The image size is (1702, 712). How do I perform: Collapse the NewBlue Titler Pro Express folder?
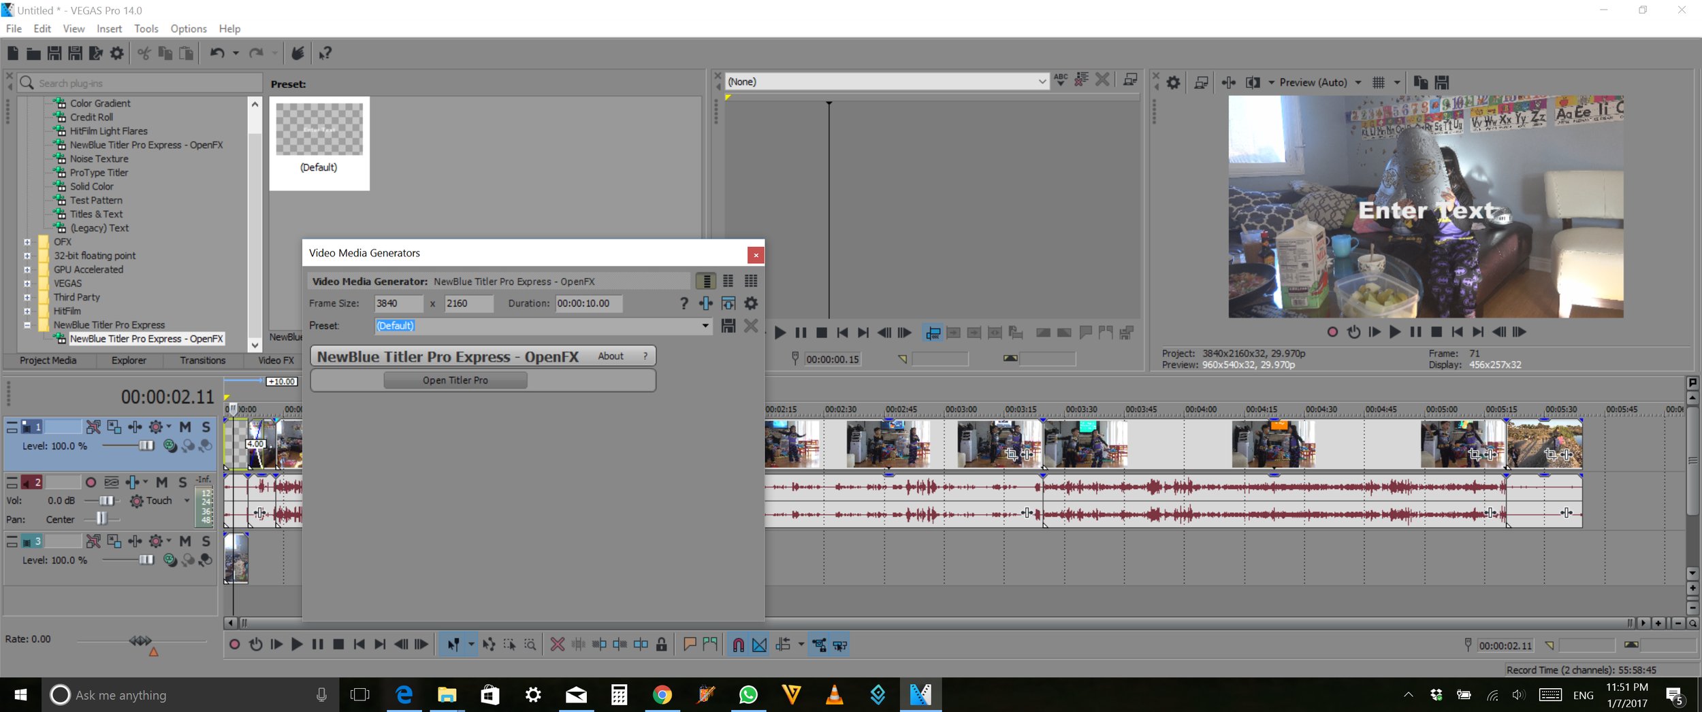click(27, 325)
